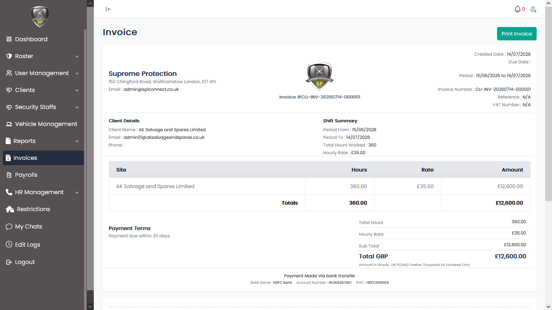The height and width of the screenshot is (310, 552).
Task: Click invoice number CLI-INV-20260714-000001 at top right
Action: (503, 89)
